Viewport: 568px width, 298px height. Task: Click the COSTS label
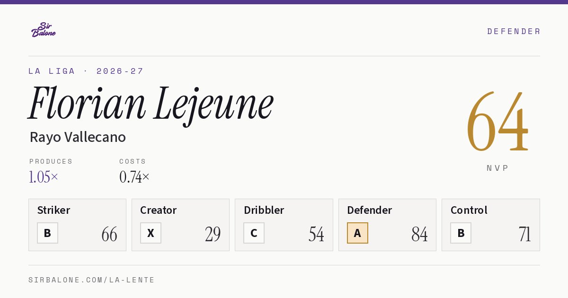point(133,161)
